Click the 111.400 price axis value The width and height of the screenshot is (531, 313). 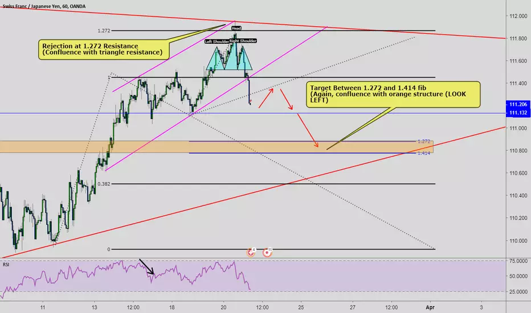518,83
